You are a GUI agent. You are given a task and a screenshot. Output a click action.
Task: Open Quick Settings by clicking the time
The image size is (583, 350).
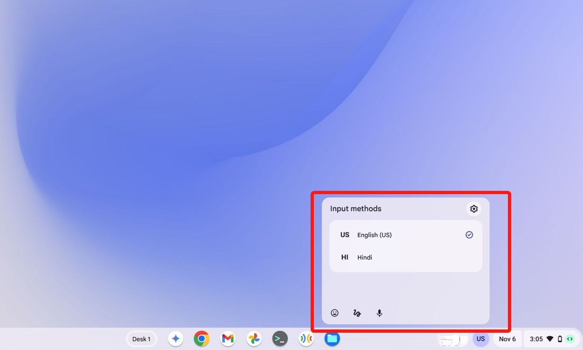536,339
